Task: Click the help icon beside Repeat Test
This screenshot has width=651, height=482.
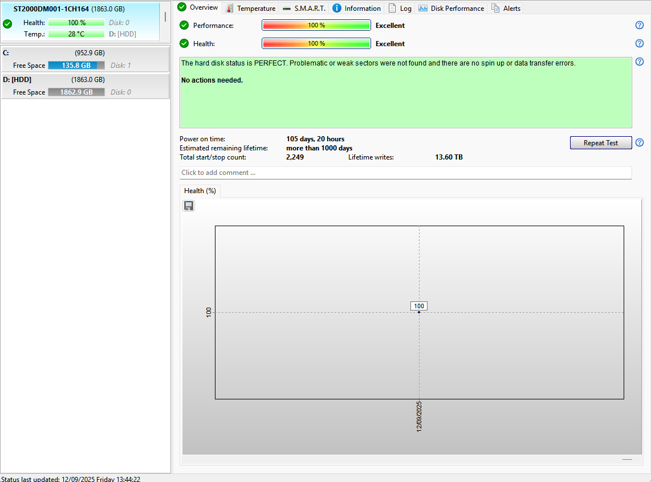Action: coord(640,142)
